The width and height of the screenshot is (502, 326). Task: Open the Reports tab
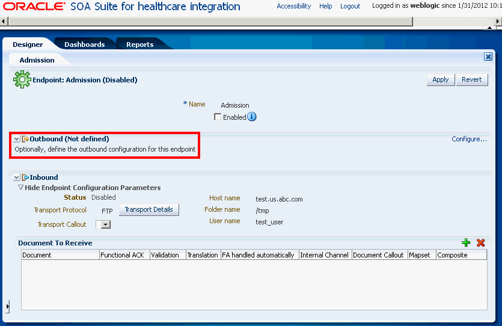pos(140,45)
